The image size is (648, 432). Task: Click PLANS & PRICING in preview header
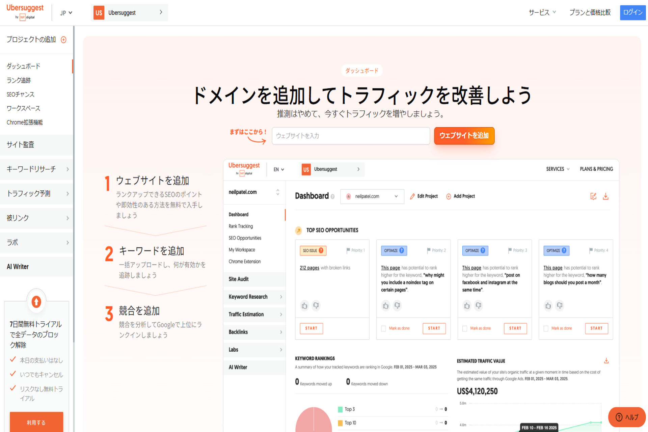pyautogui.click(x=596, y=169)
